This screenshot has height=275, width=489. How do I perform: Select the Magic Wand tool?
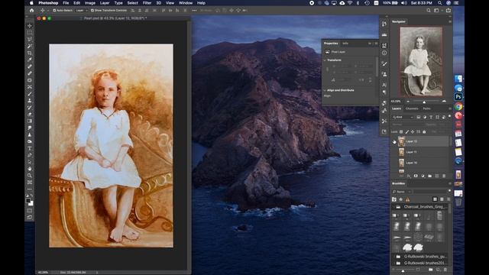pos(30,46)
